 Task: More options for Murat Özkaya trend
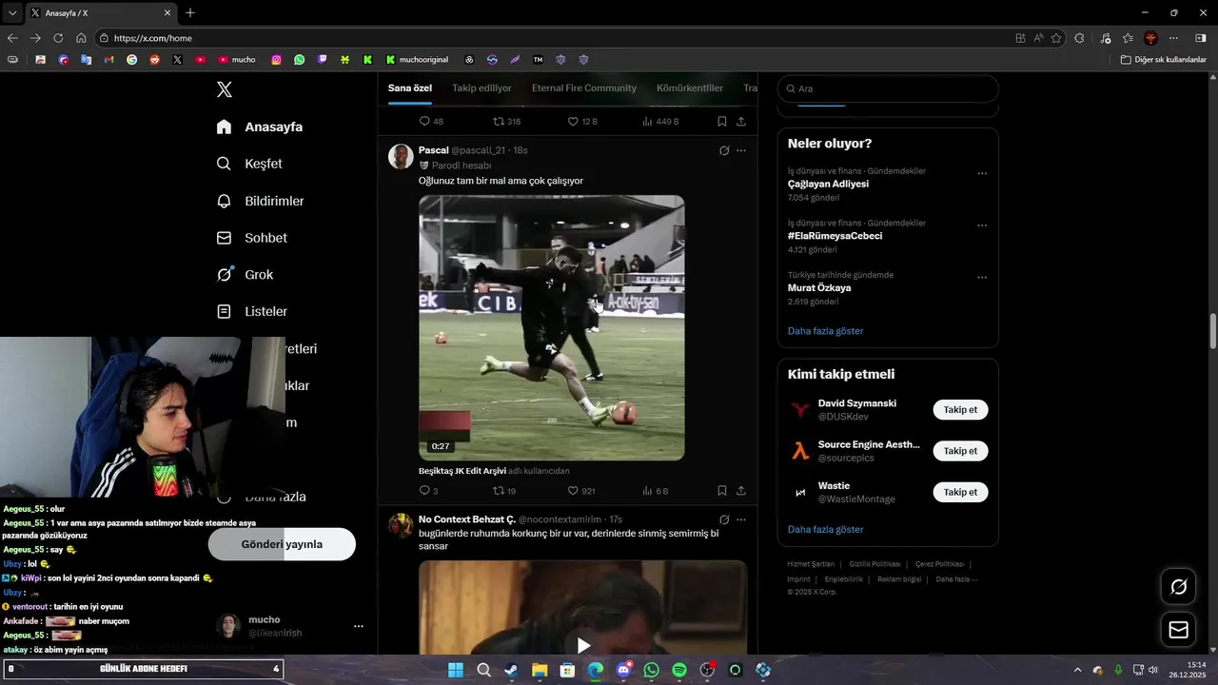click(x=982, y=278)
